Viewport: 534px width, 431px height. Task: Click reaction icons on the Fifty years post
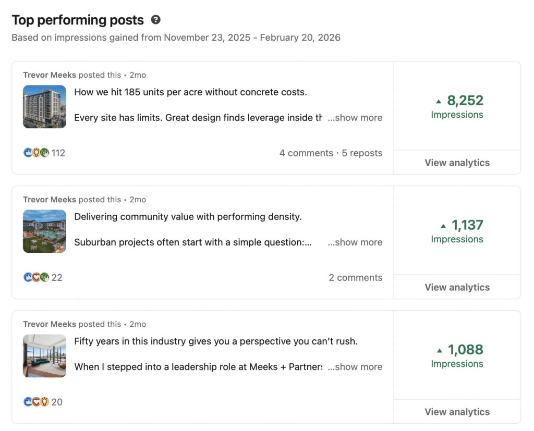[x=36, y=402]
